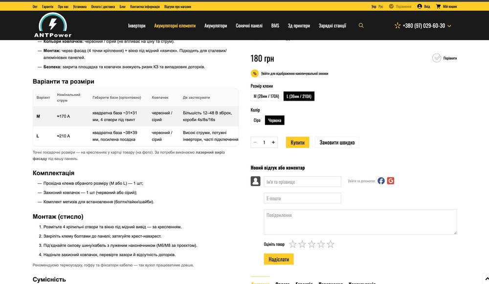Click the login-for-discount message link
Viewport: 489px width, 284px height.
click(x=294, y=74)
